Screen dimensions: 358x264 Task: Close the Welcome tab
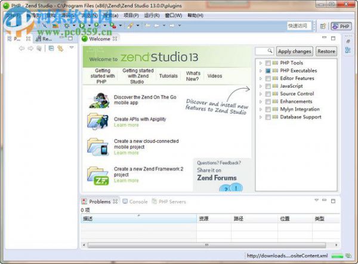115,39
